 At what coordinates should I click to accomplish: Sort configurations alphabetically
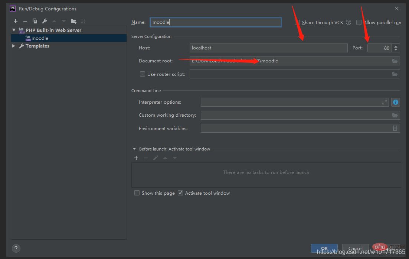[x=83, y=21]
